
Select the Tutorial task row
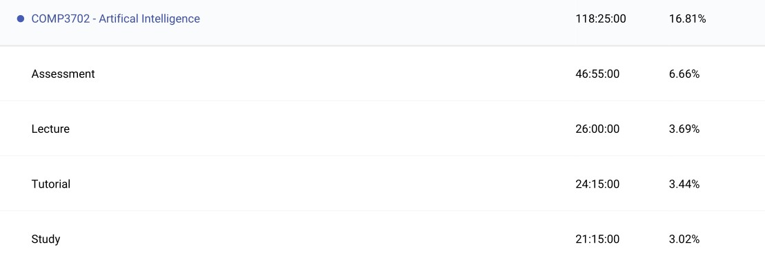[382, 184]
